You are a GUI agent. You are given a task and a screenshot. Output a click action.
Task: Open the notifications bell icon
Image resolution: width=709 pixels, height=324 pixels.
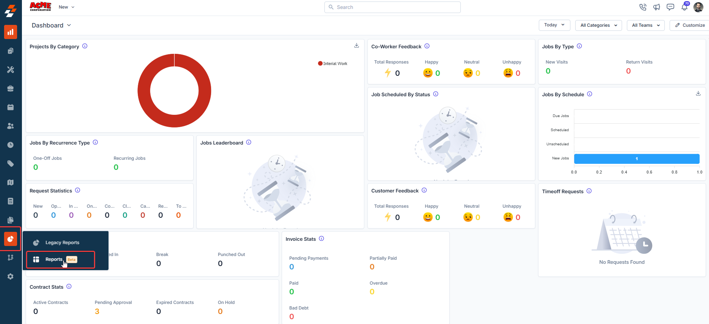(x=684, y=7)
